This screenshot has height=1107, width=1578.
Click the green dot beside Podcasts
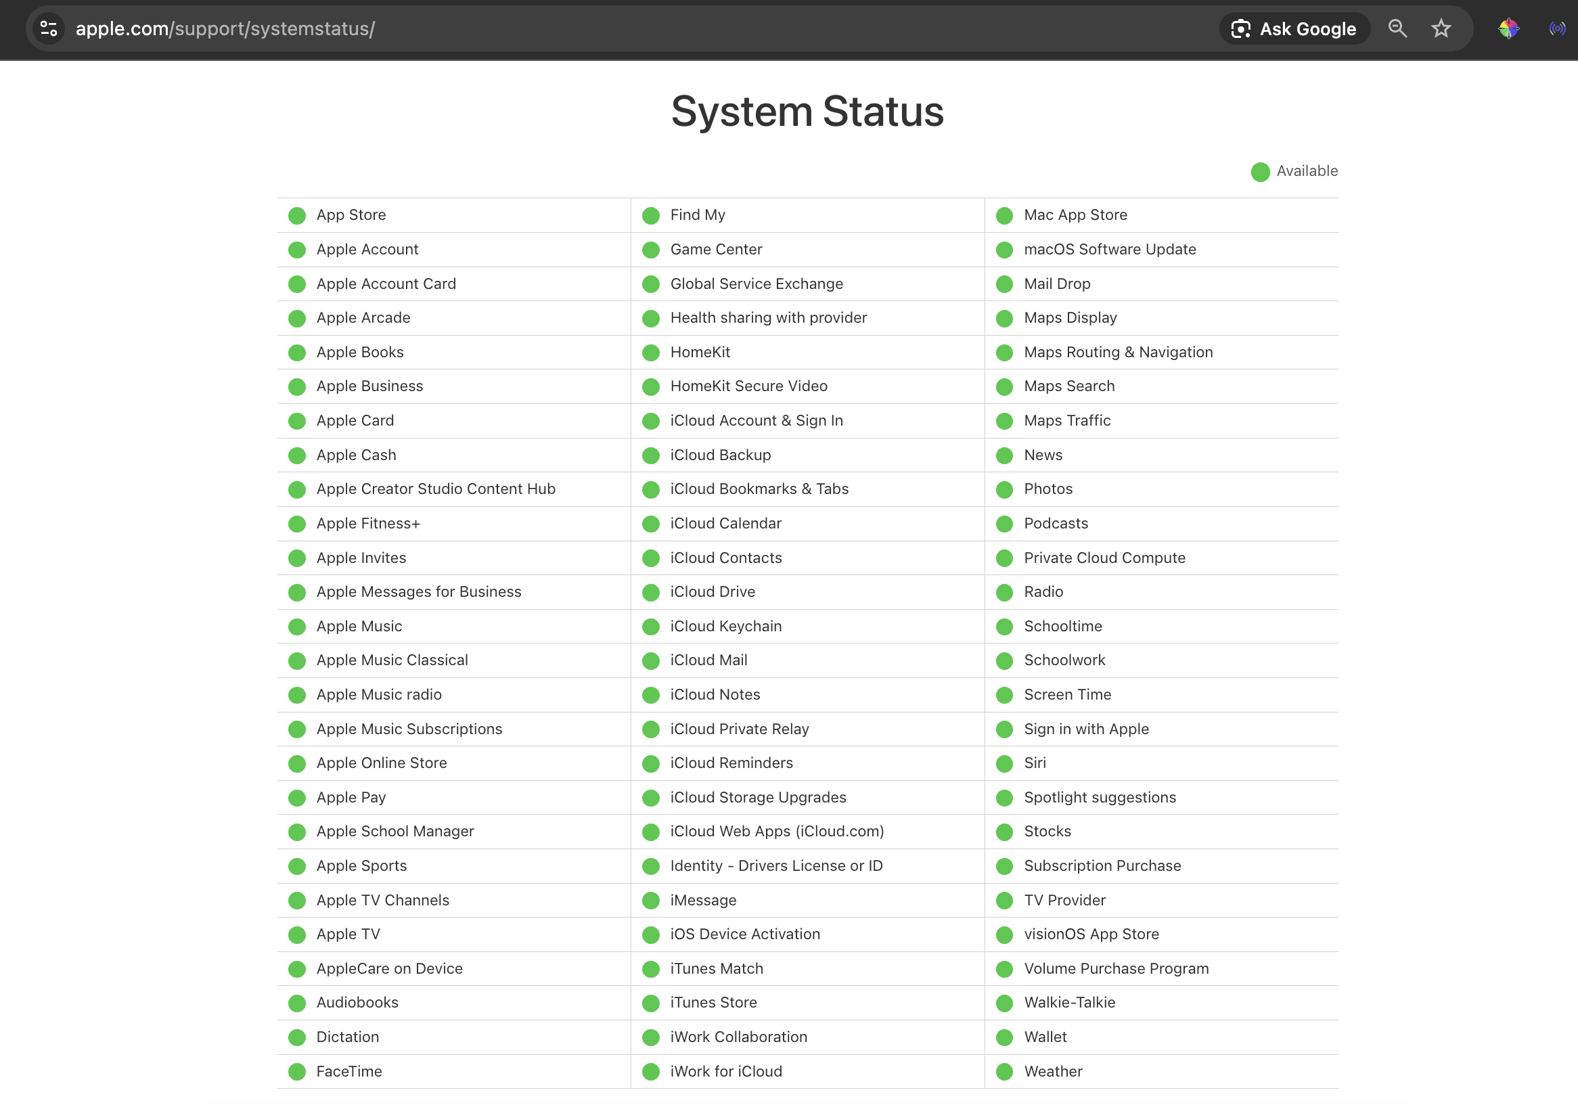tap(1005, 524)
